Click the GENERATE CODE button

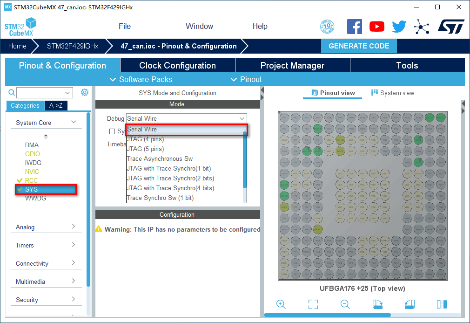(x=359, y=46)
